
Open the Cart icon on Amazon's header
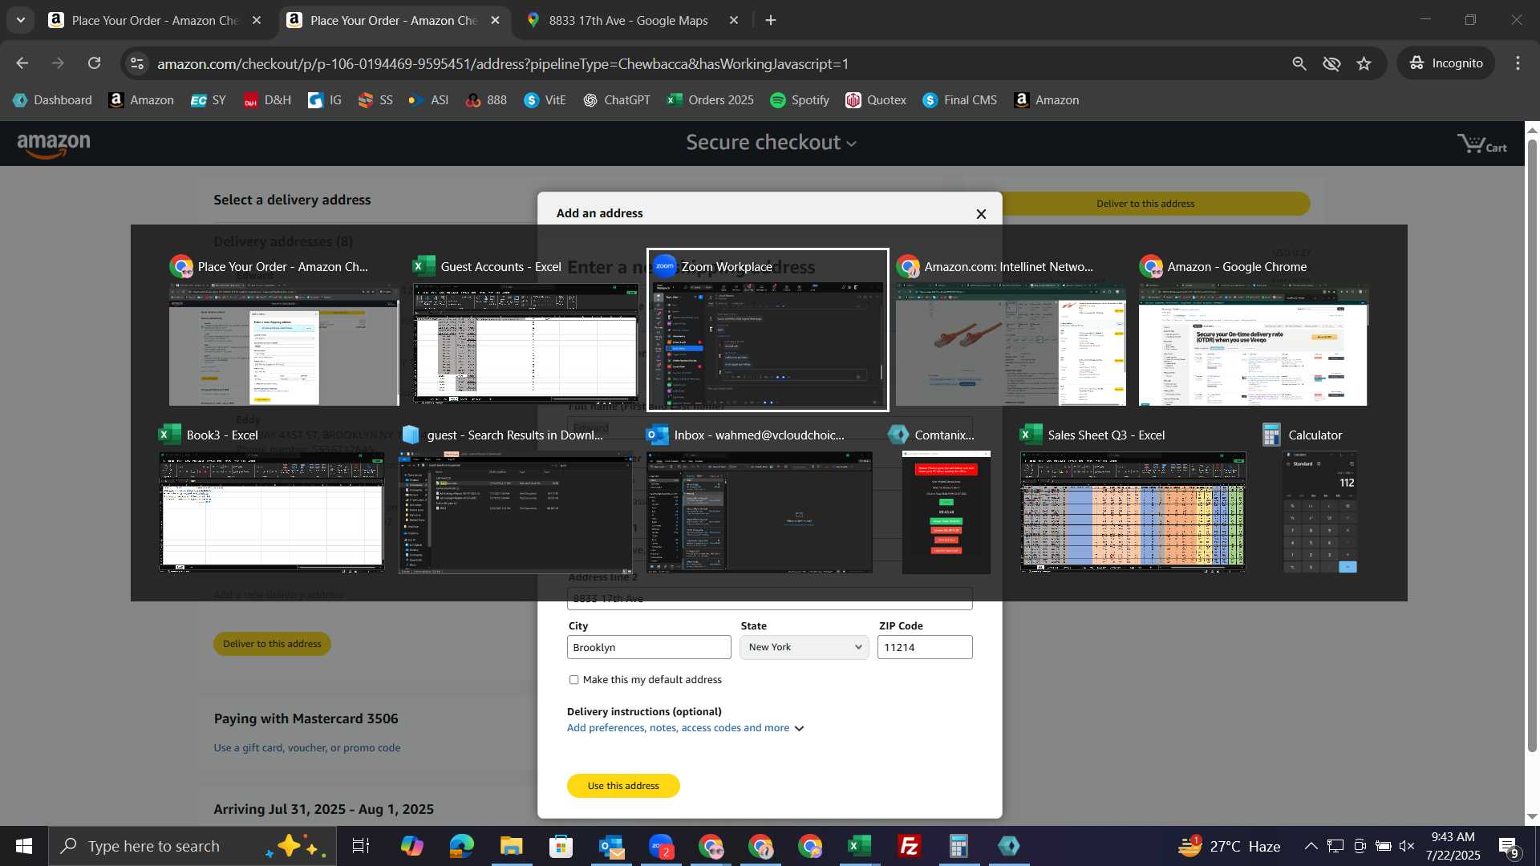(x=1481, y=144)
